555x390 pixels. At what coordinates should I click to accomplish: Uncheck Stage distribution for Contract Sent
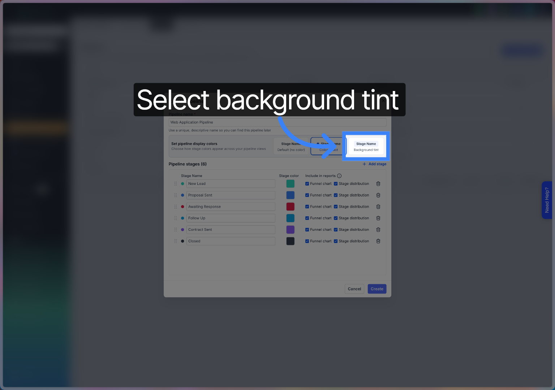point(336,230)
